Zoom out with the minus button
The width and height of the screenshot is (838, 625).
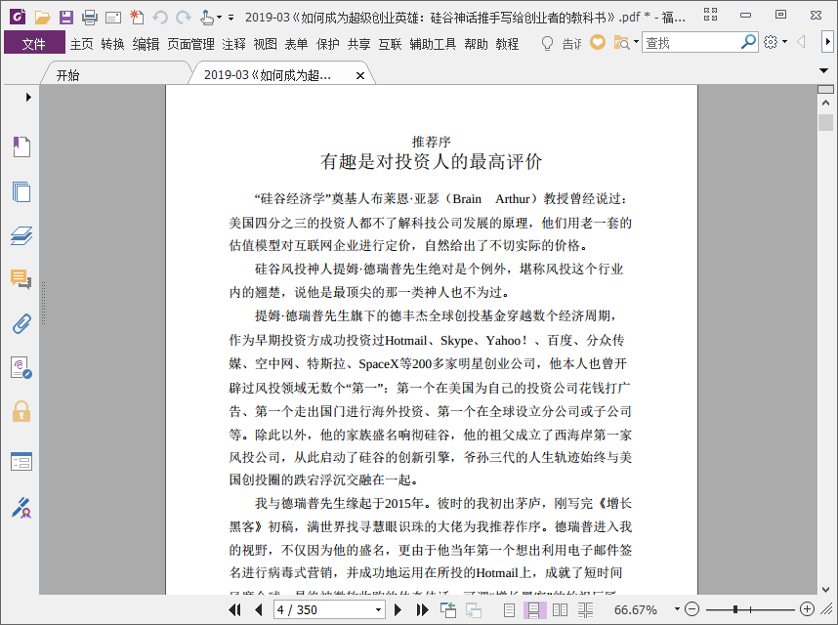pos(691,609)
